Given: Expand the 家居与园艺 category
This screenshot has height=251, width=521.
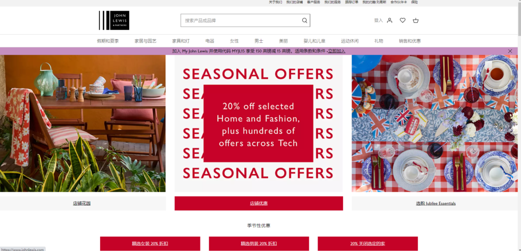Looking at the screenshot, I should pos(146,41).
